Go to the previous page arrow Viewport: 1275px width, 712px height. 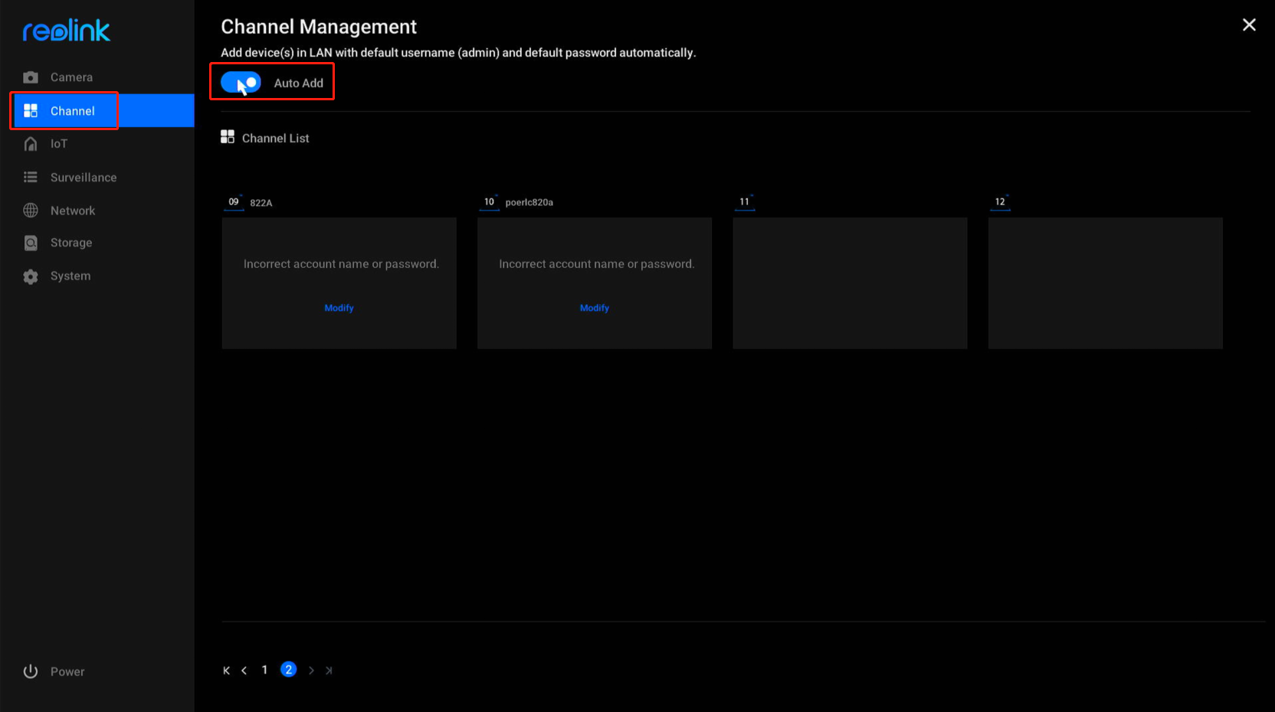coord(244,671)
